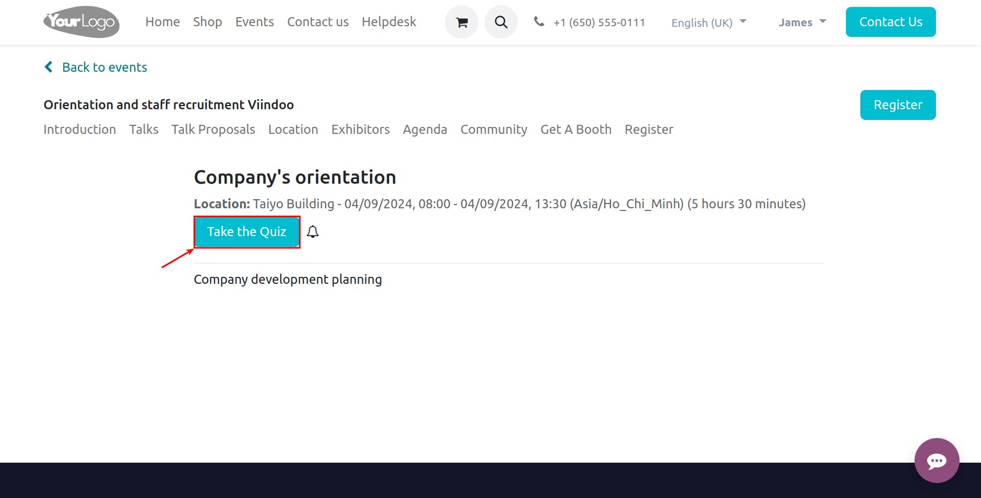This screenshot has height=498, width=981.
Task: Click the back chevron arrow icon
Action: point(48,67)
